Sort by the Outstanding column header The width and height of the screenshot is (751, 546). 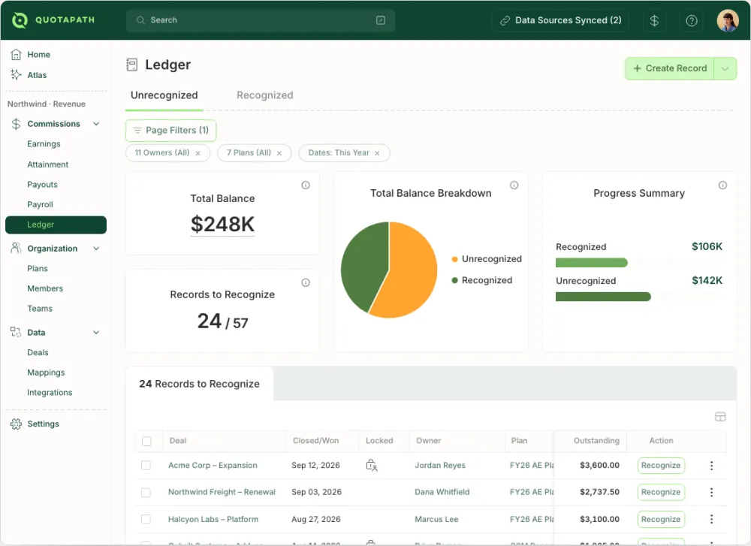(596, 441)
